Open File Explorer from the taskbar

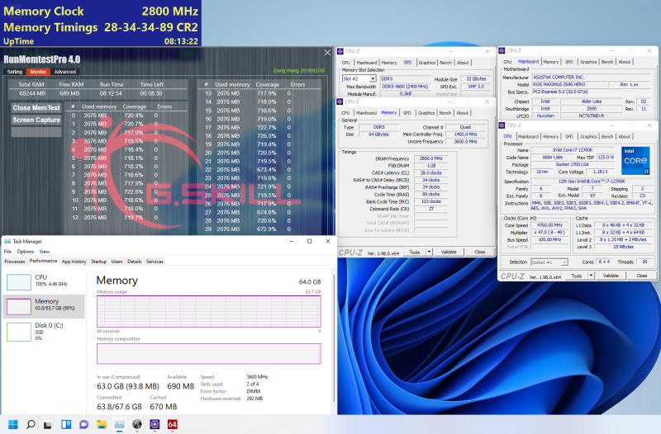click(x=101, y=425)
